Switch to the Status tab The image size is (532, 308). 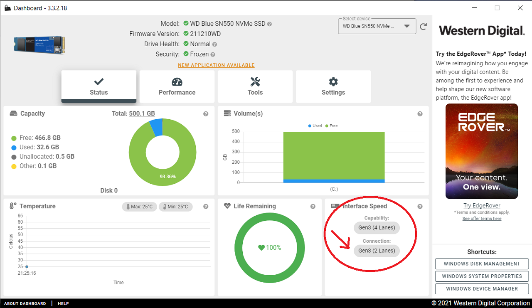click(x=99, y=86)
